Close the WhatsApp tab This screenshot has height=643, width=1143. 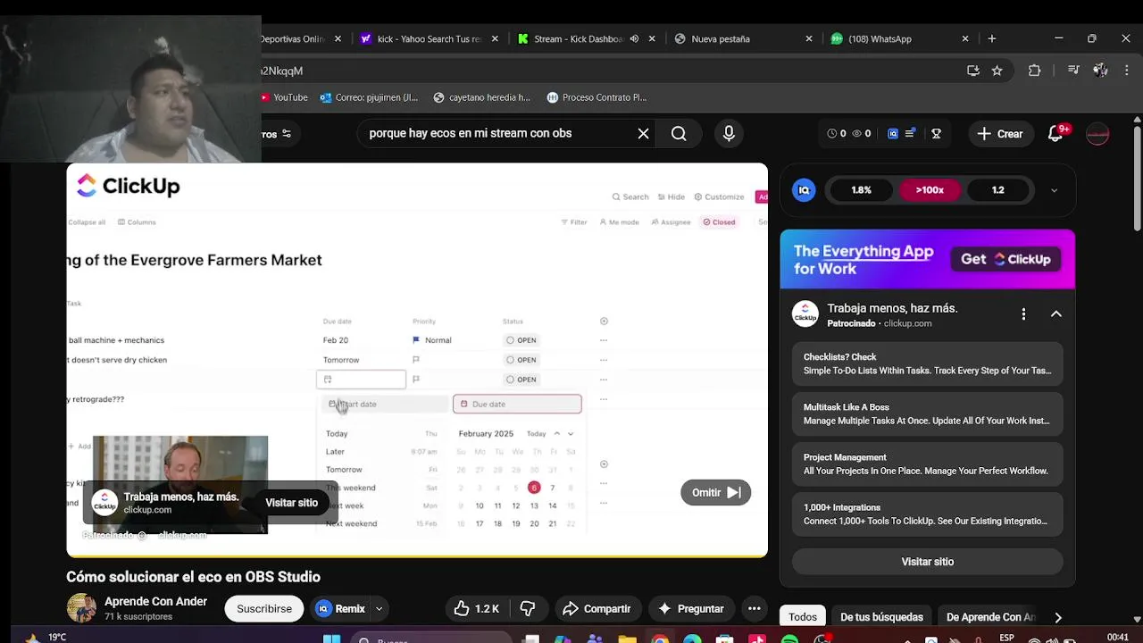point(965,39)
